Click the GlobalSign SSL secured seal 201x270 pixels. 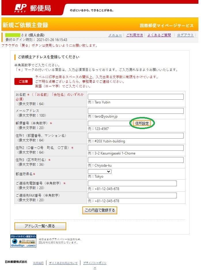(23, 241)
